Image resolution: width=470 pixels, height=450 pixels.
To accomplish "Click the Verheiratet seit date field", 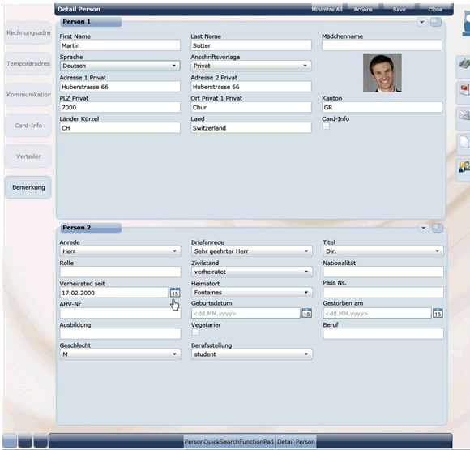I will [114, 293].
